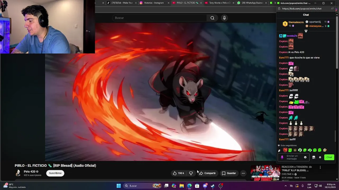Click the YouTube Buscar search field
This screenshot has width=339, height=190.
(160, 18)
